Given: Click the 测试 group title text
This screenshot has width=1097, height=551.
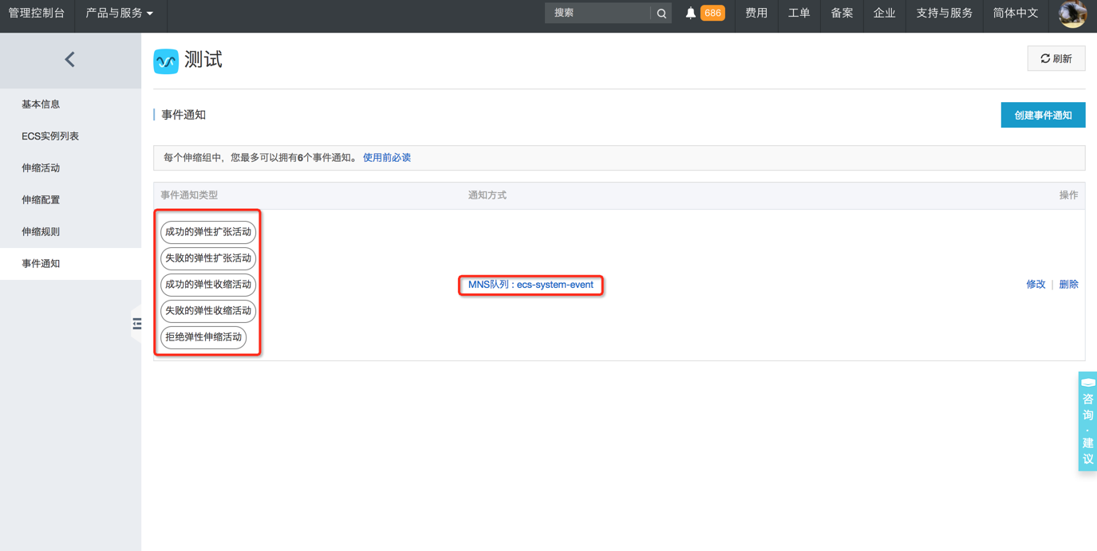Looking at the screenshot, I should coord(203,60).
